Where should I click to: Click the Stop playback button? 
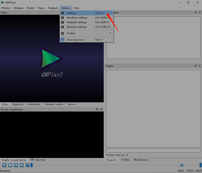[x=10, y=165]
